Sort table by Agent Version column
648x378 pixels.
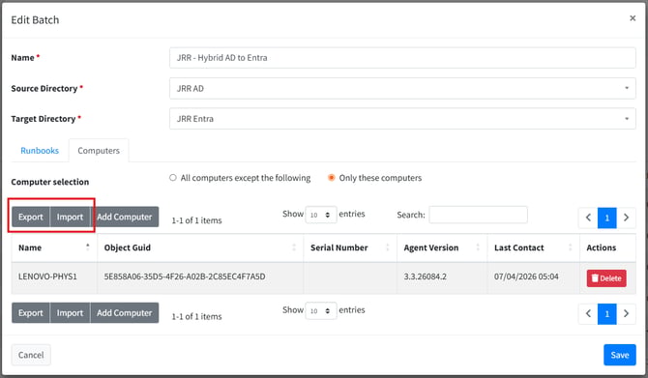(442, 247)
